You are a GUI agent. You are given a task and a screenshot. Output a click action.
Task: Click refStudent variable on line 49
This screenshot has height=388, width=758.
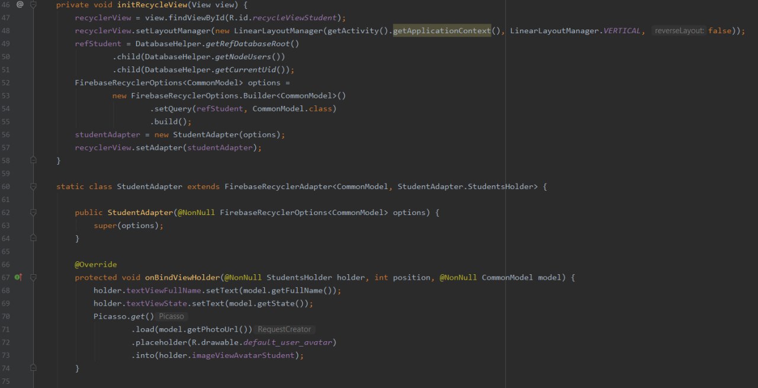coord(98,44)
